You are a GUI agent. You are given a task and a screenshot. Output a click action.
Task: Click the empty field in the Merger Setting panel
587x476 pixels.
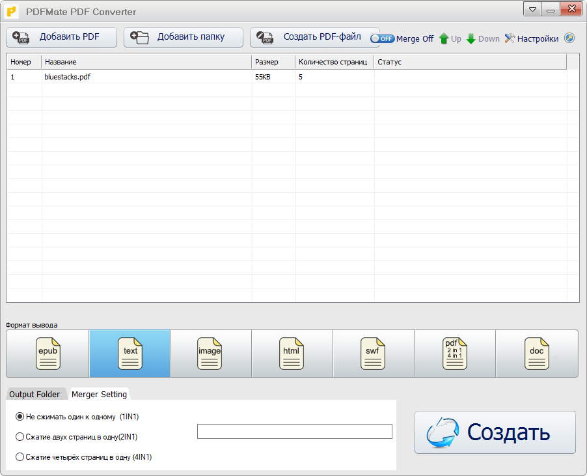(295, 432)
